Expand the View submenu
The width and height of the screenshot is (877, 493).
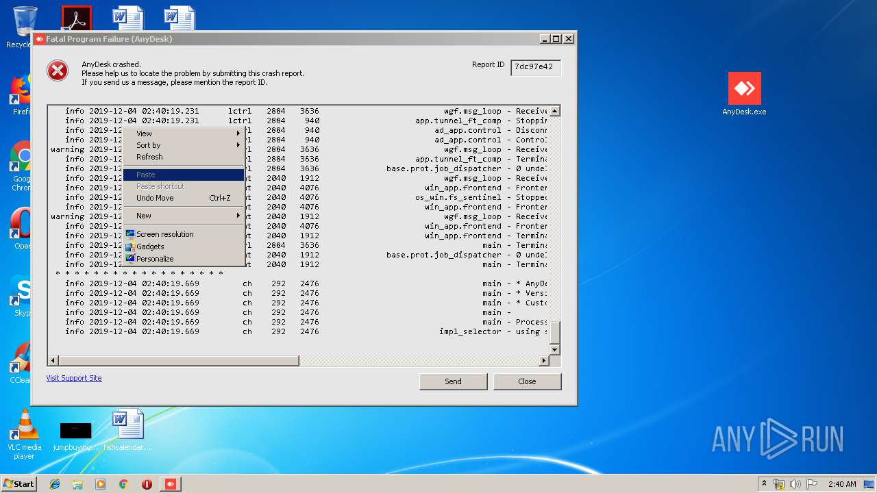tap(184, 134)
